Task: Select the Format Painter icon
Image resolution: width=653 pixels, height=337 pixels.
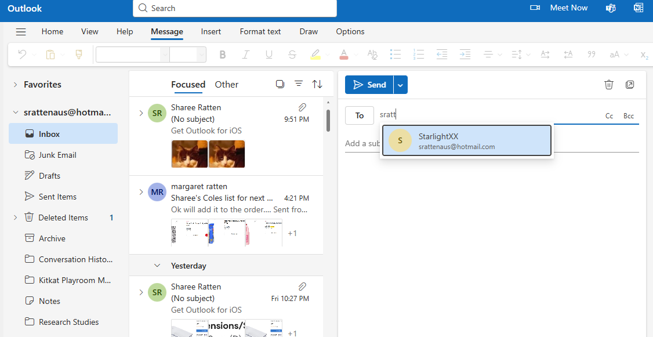Action: pyautogui.click(x=79, y=54)
